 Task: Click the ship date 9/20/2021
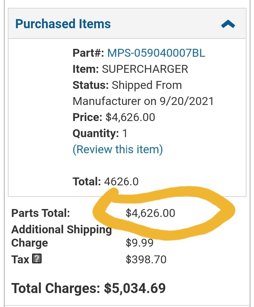186,101
